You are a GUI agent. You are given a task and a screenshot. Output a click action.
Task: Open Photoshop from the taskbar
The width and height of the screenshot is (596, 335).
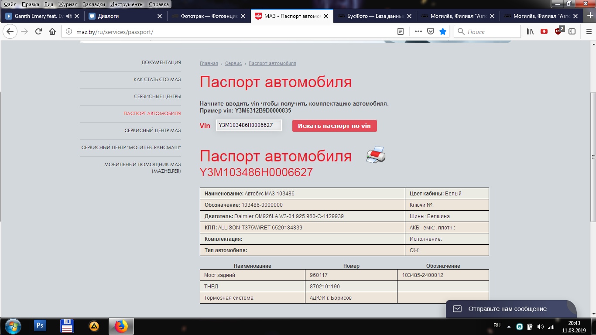40,326
